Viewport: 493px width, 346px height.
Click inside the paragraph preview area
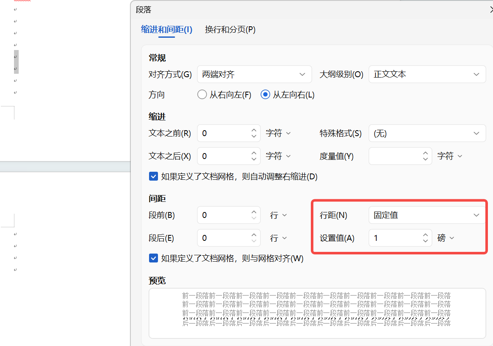[317, 313]
